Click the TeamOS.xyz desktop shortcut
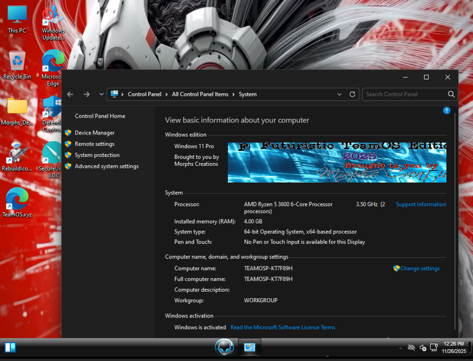473x361 pixels. pyautogui.click(x=17, y=202)
